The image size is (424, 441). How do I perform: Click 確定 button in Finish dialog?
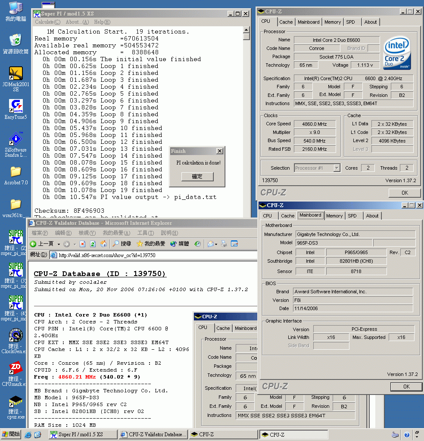(x=197, y=176)
